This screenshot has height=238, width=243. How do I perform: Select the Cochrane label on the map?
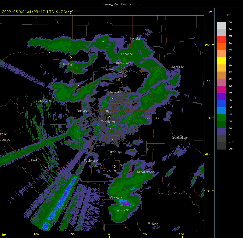pos(91,161)
